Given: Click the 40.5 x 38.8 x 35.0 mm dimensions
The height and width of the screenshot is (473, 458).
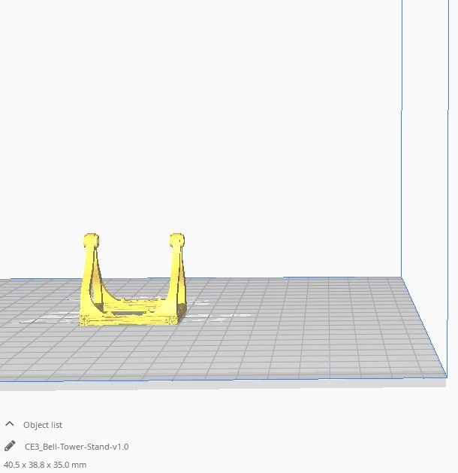Looking at the screenshot, I should tap(45, 465).
